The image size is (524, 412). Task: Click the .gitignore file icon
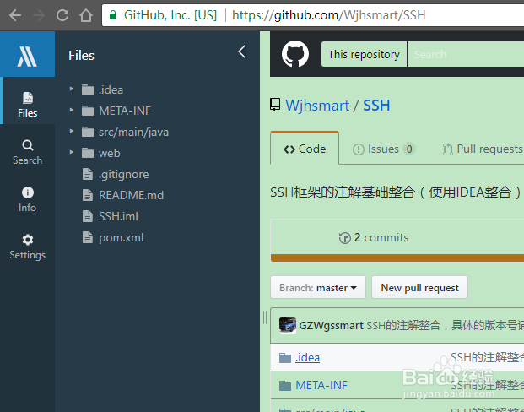(x=88, y=174)
